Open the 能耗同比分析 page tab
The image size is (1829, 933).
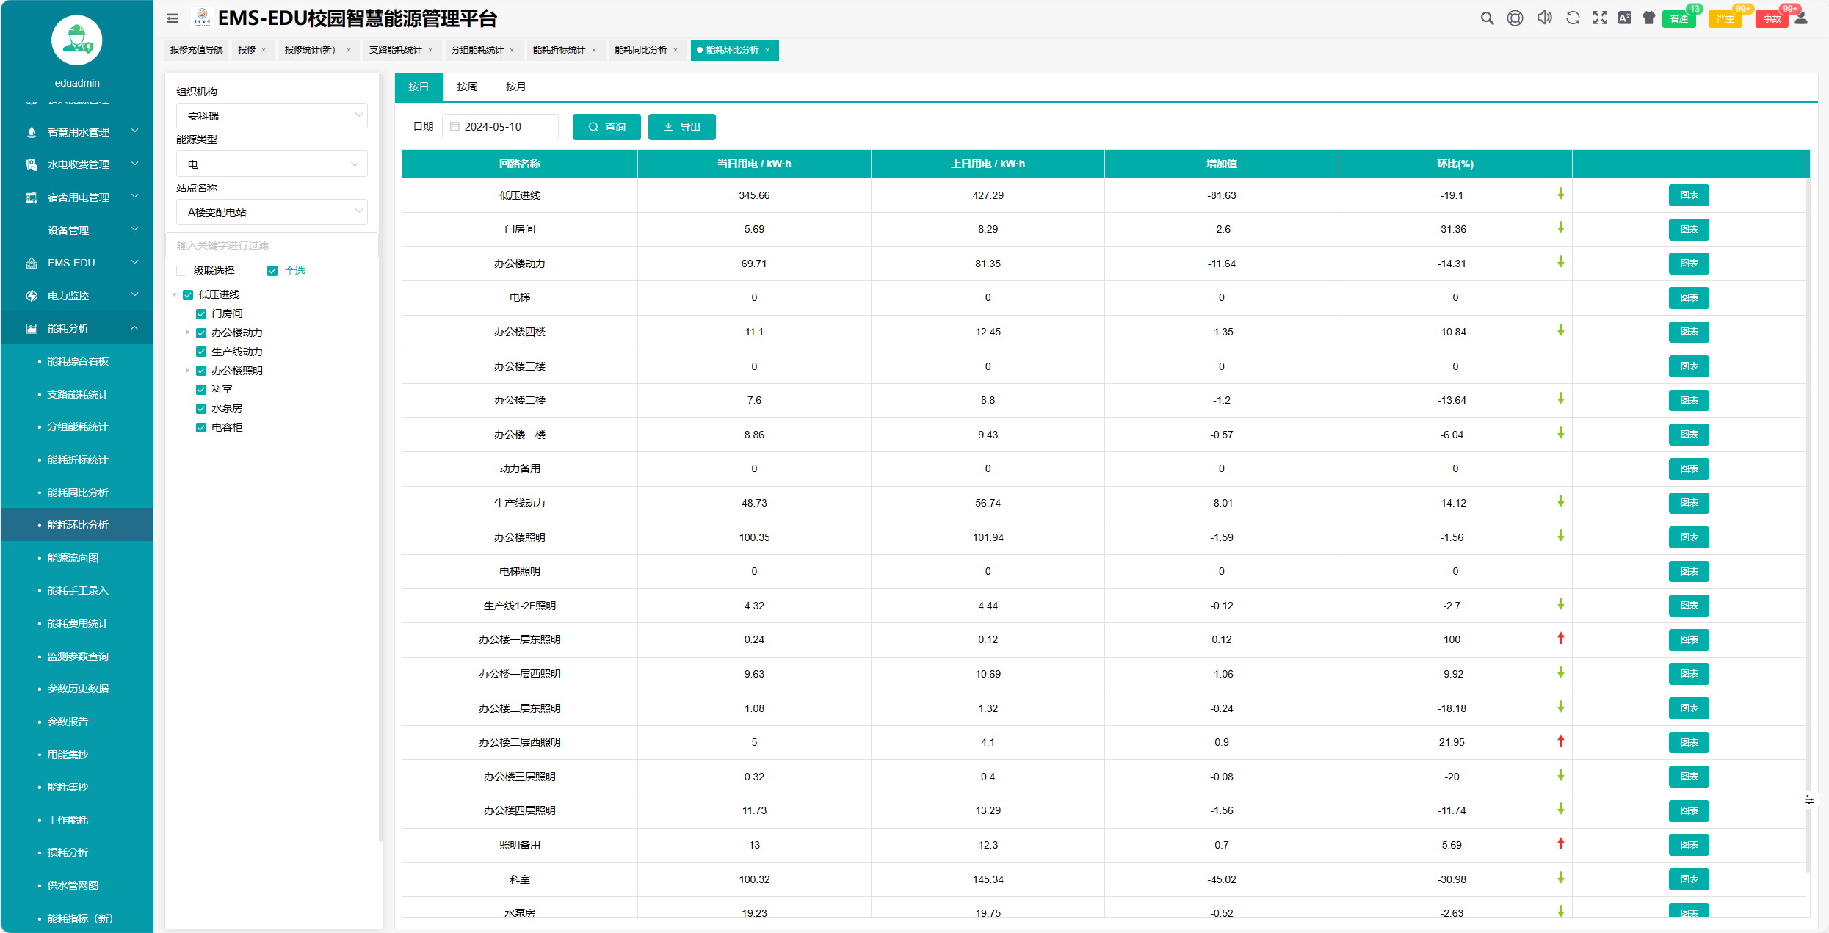click(x=641, y=50)
